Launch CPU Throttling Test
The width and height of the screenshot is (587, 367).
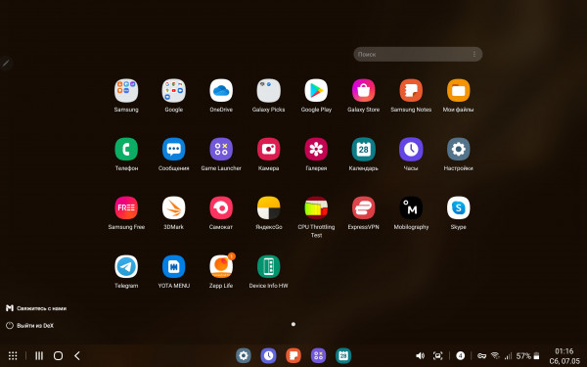(x=316, y=207)
